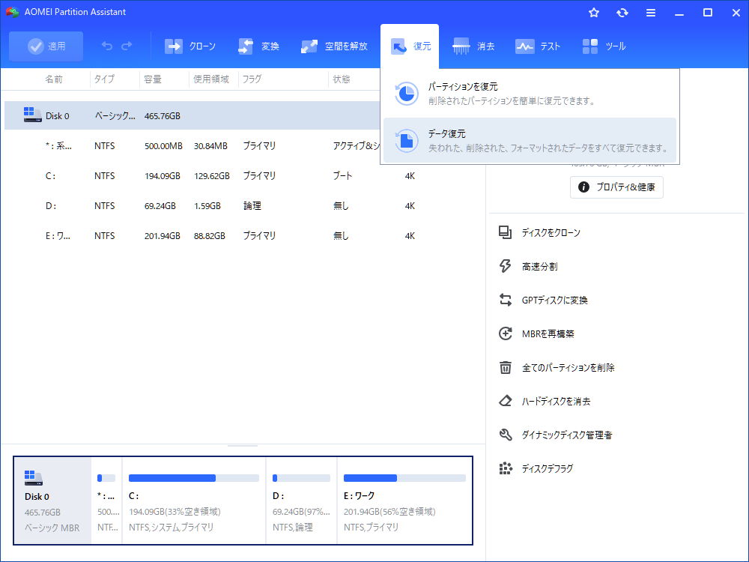Click the 適用 (Apply) button
The image size is (749, 562).
click(46, 46)
